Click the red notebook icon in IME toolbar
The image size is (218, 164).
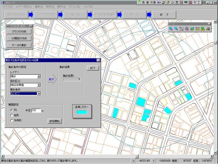click(x=190, y=2)
